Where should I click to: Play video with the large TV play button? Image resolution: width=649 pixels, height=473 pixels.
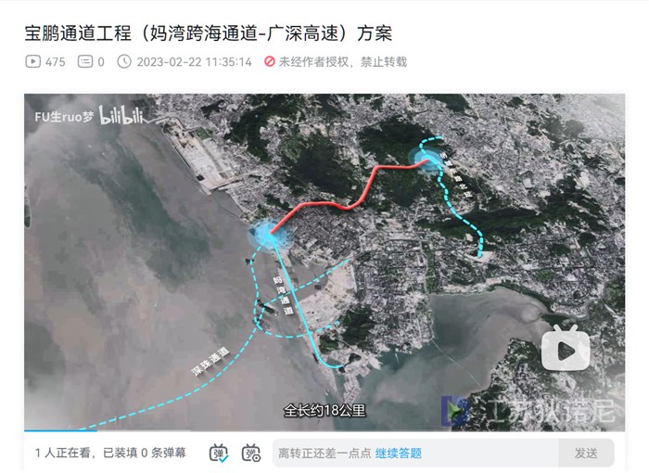566,348
